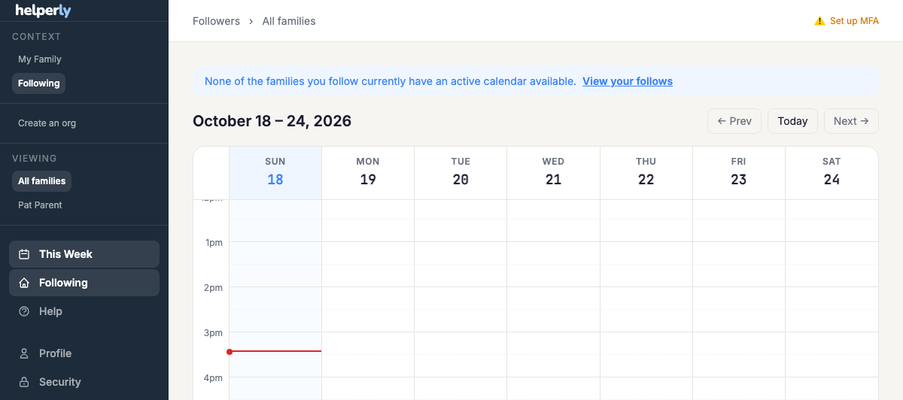
Task: Click Followers breadcrumb
Action: 216,21
